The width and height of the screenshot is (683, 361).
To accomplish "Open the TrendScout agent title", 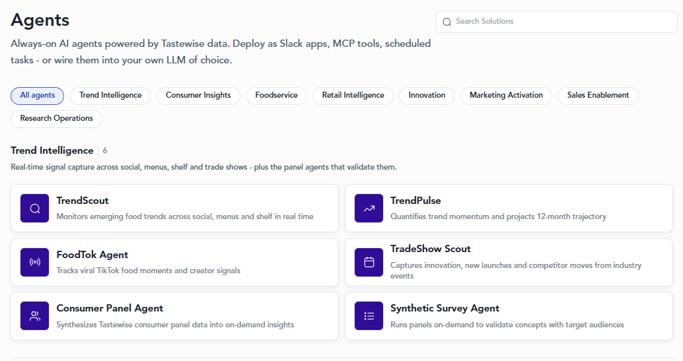I will click(x=83, y=201).
